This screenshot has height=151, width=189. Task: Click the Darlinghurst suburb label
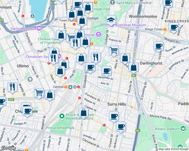coord(151,63)
